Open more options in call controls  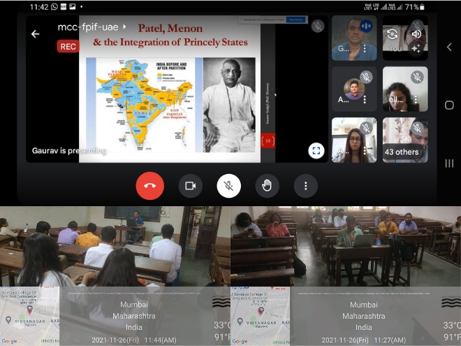(305, 185)
